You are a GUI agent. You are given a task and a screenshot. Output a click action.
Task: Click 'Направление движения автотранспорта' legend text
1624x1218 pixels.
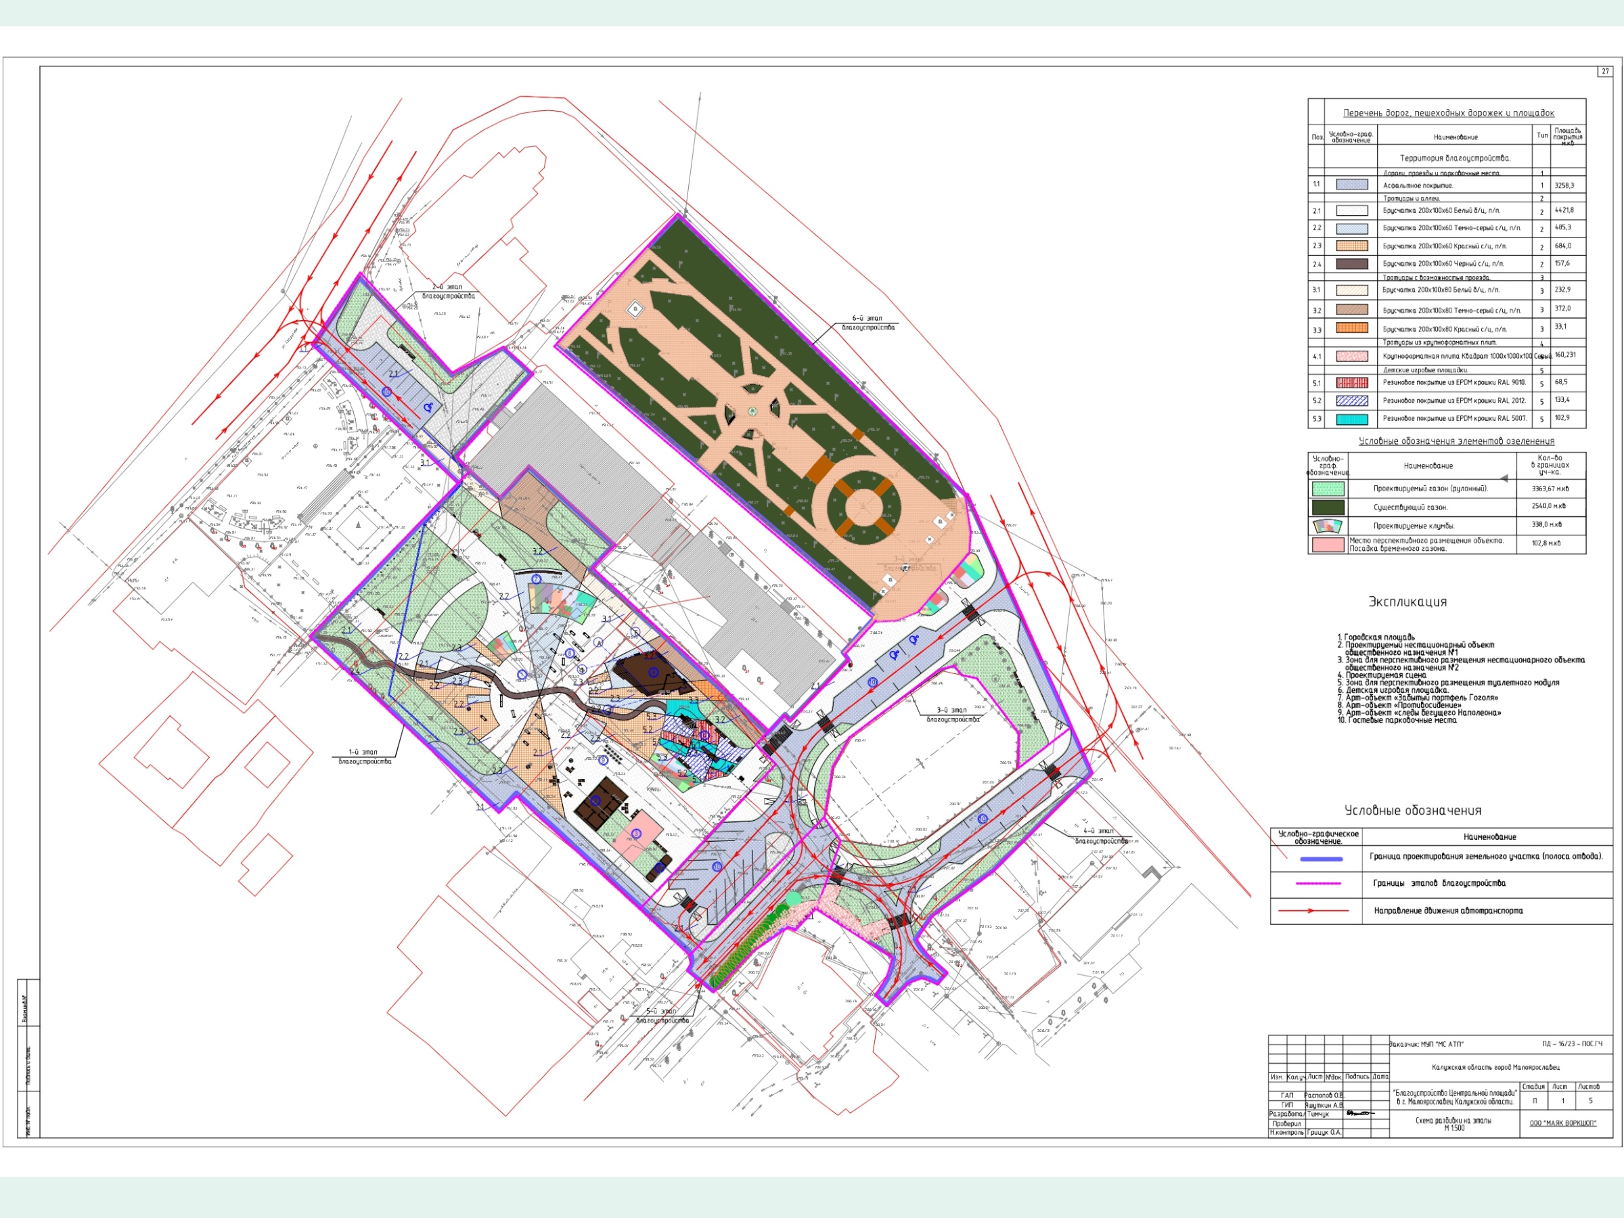[1449, 910]
